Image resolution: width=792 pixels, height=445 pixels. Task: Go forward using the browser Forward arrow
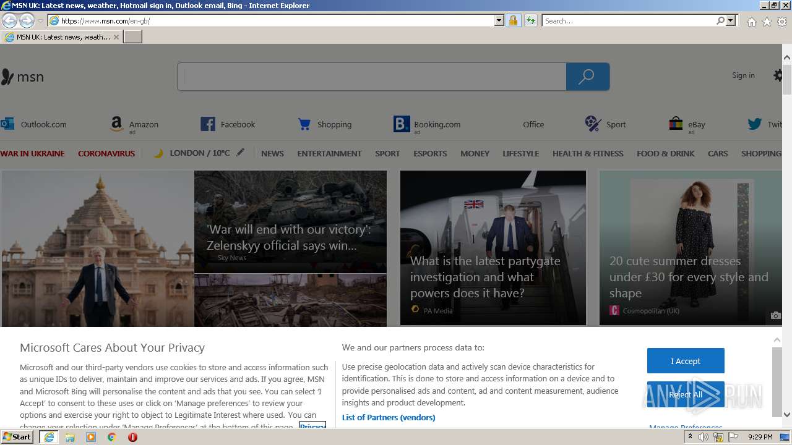[27, 20]
